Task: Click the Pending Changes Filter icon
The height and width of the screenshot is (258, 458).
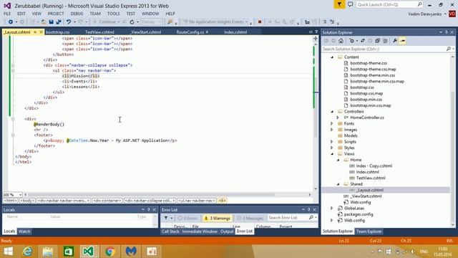Action: (352, 41)
